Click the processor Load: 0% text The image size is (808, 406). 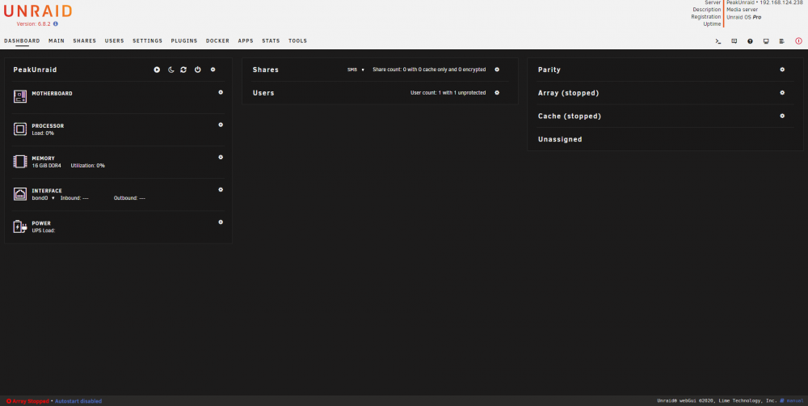coord(43,133)
